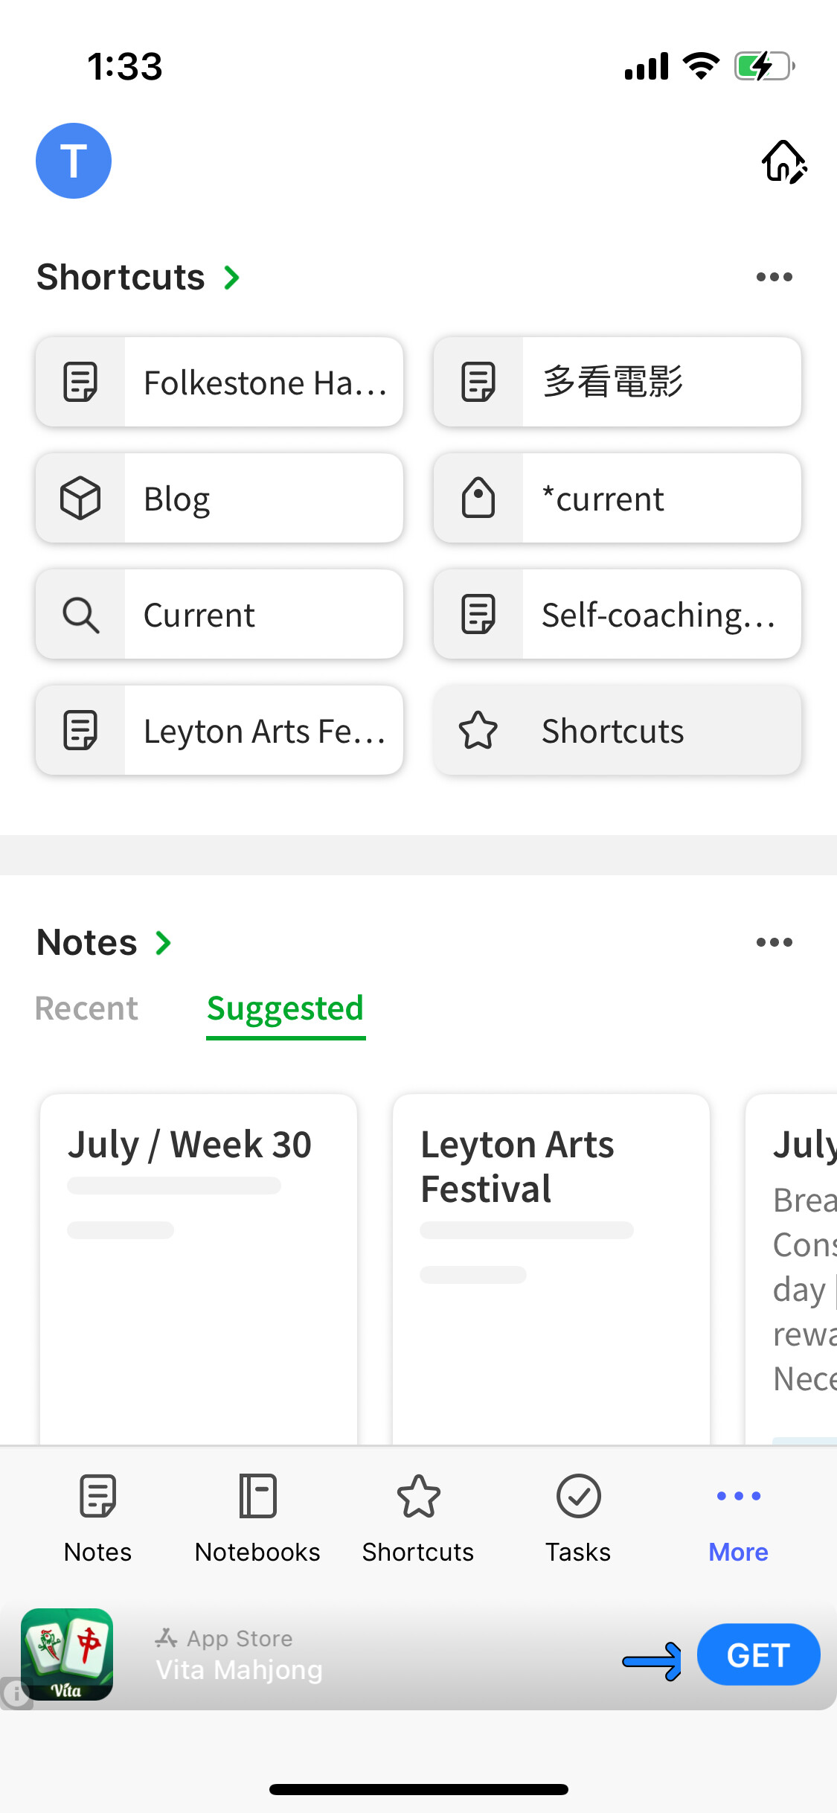Open the blue T profile avatar

coord(74,161)
